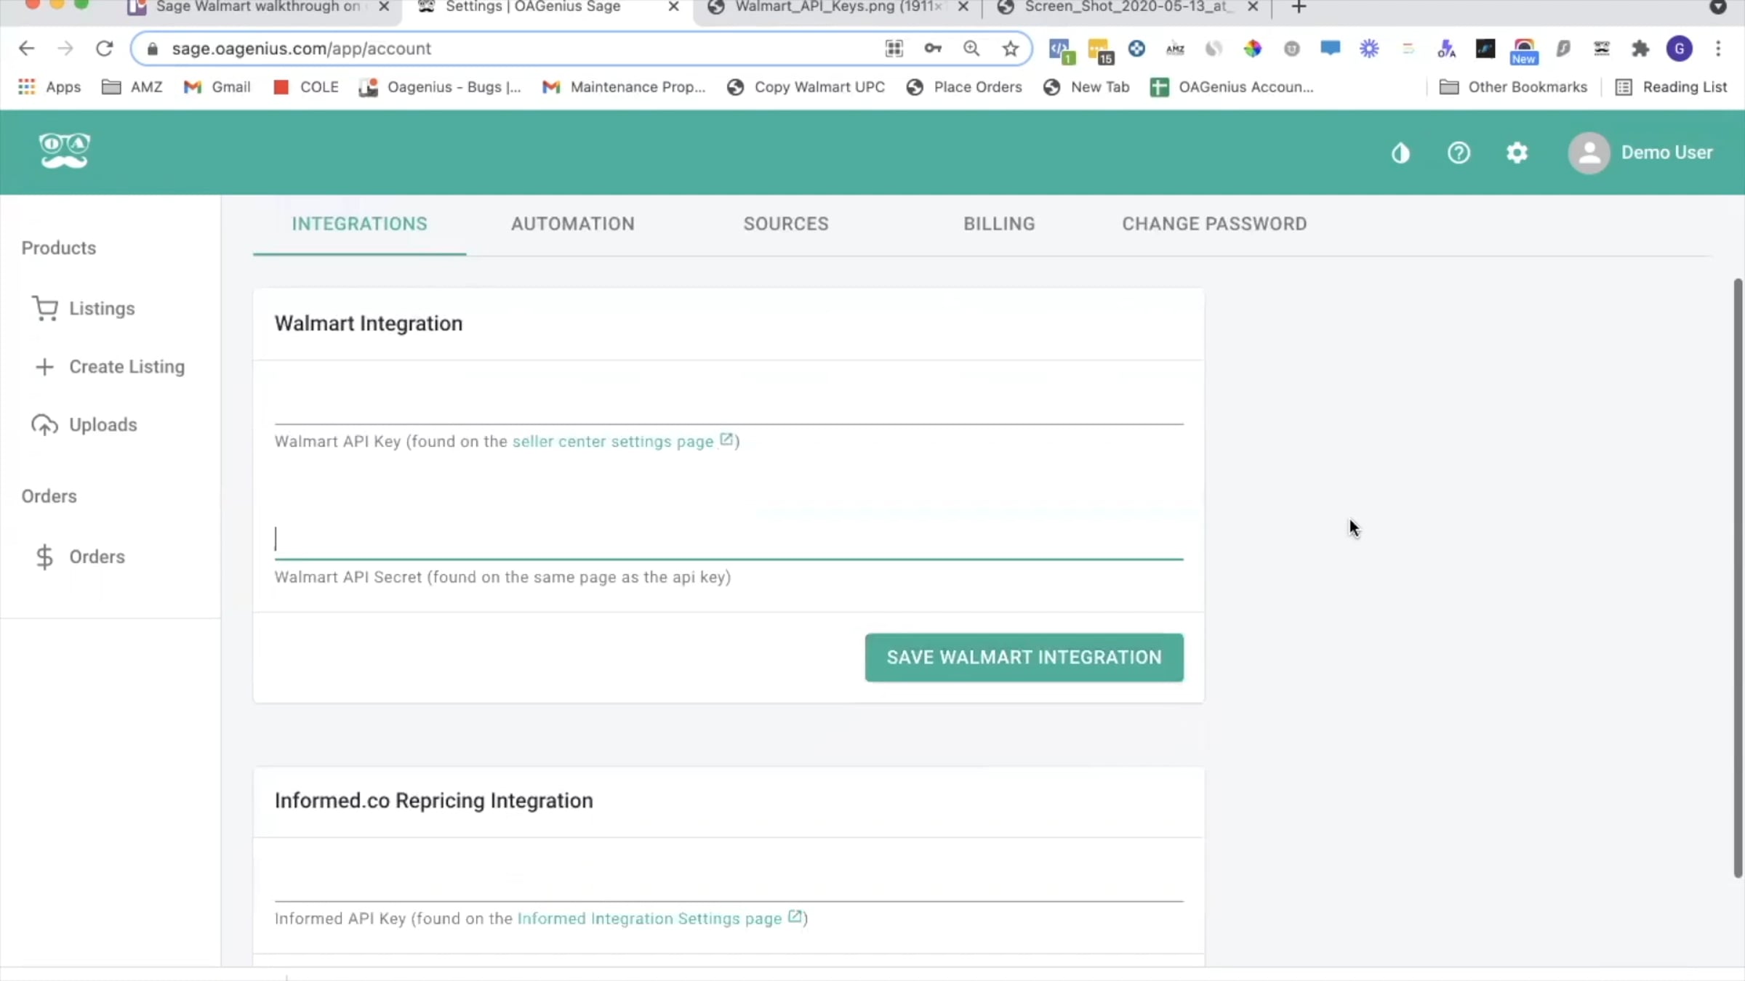Screen dimensions: 1745x981
Task: Go to Uploads page
Action: click(103, 425)
